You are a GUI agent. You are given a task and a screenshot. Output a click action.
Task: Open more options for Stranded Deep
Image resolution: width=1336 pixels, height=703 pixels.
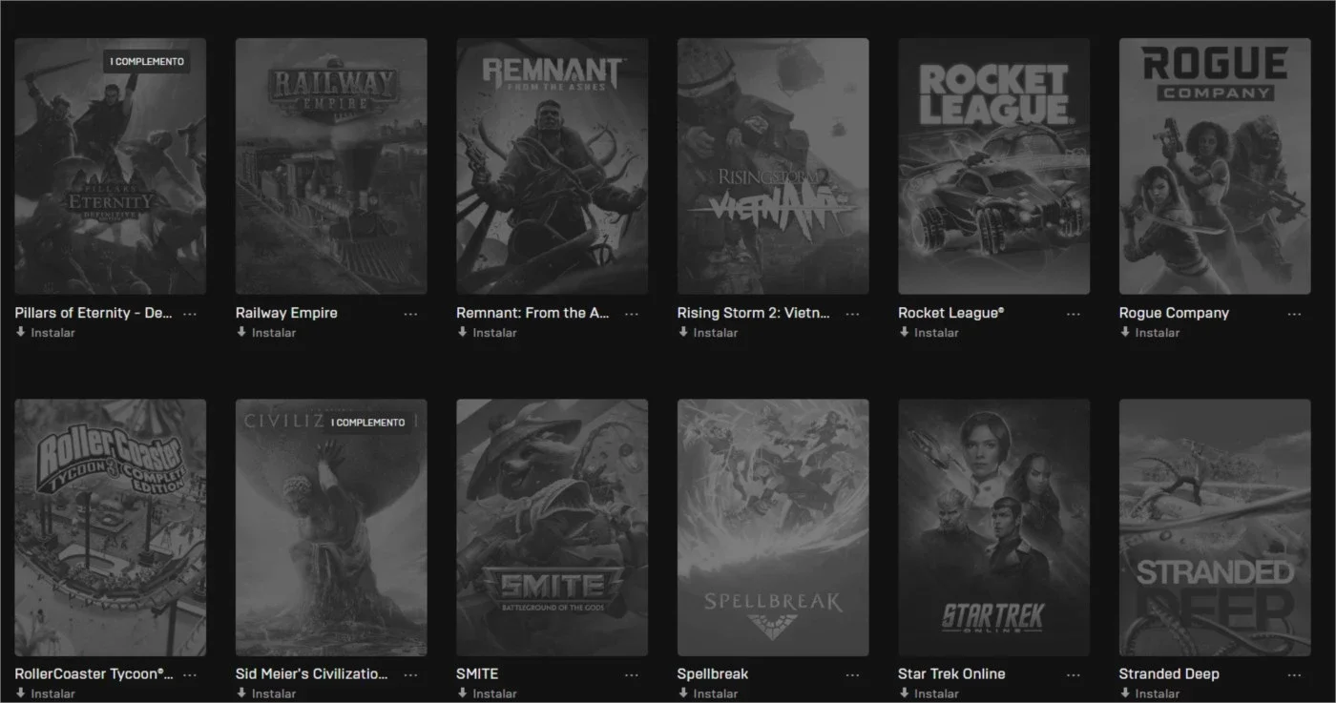(1294, 674)
